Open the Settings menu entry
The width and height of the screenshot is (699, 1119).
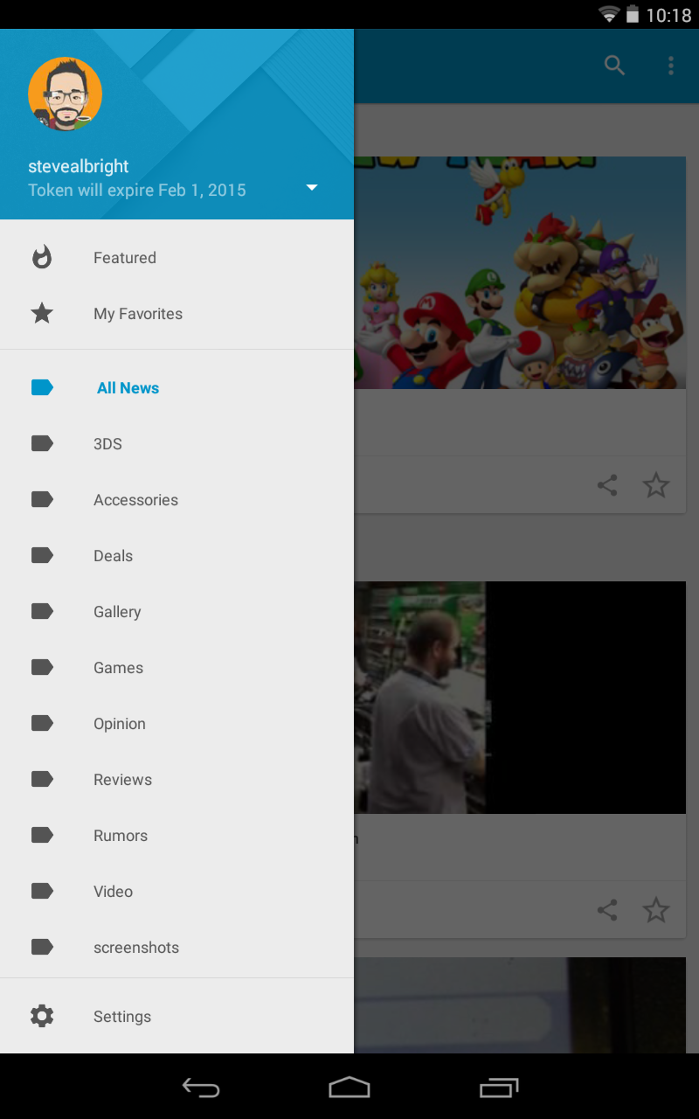coord(176,1017)
